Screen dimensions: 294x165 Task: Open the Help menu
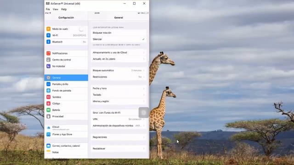click(x=64, y=9)
